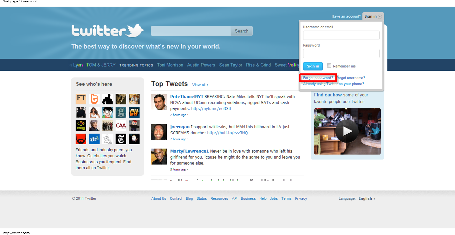Image resolution: width=455 pixels, height=235 pixels.
Task: Select the cartoon boy with glasses avatar
Action: click(x=108, y=112)
